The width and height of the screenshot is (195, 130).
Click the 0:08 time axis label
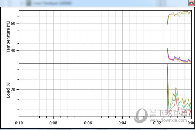53,123
